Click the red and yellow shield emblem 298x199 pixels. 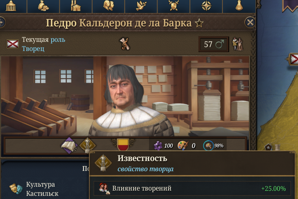[x=123, y=145]
